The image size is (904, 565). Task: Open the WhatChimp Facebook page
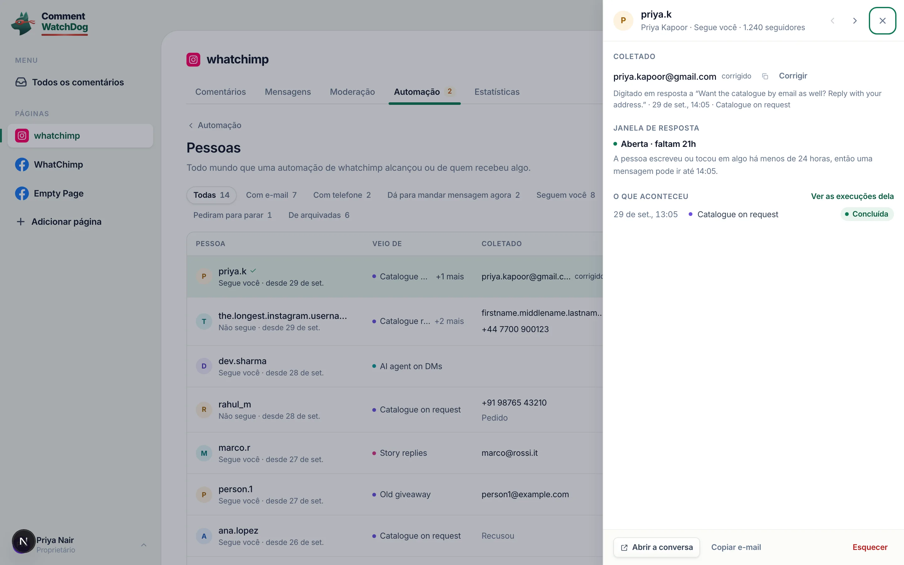(x=80, y=164)
